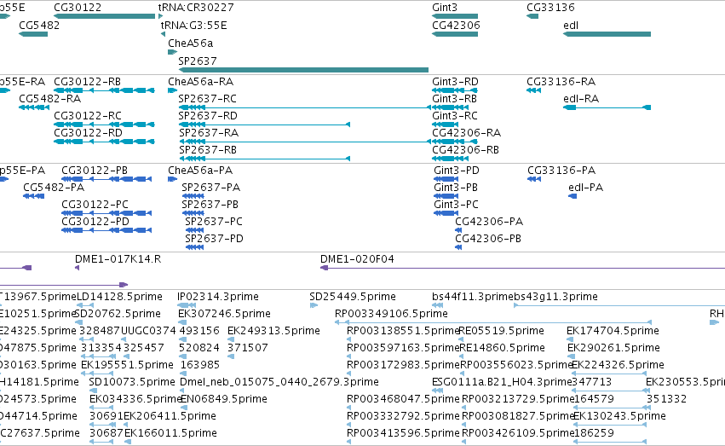Select the EK307246.5prime EST label

pos(224,314)
